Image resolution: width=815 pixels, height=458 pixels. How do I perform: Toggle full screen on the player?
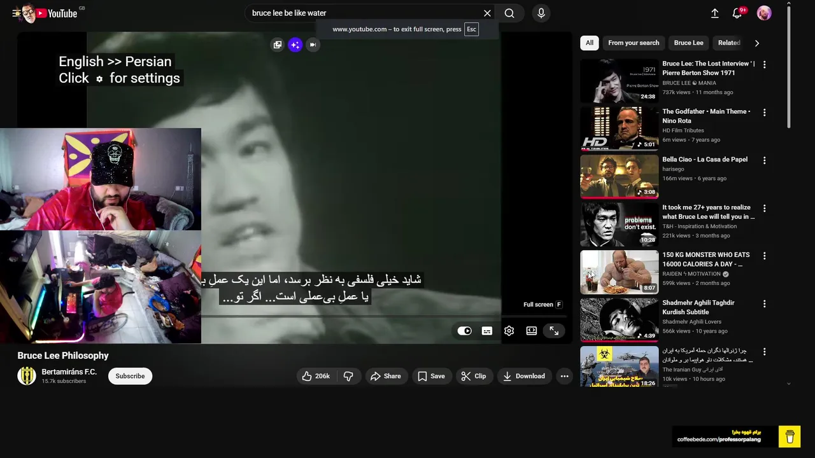click(x=554, y=331)
